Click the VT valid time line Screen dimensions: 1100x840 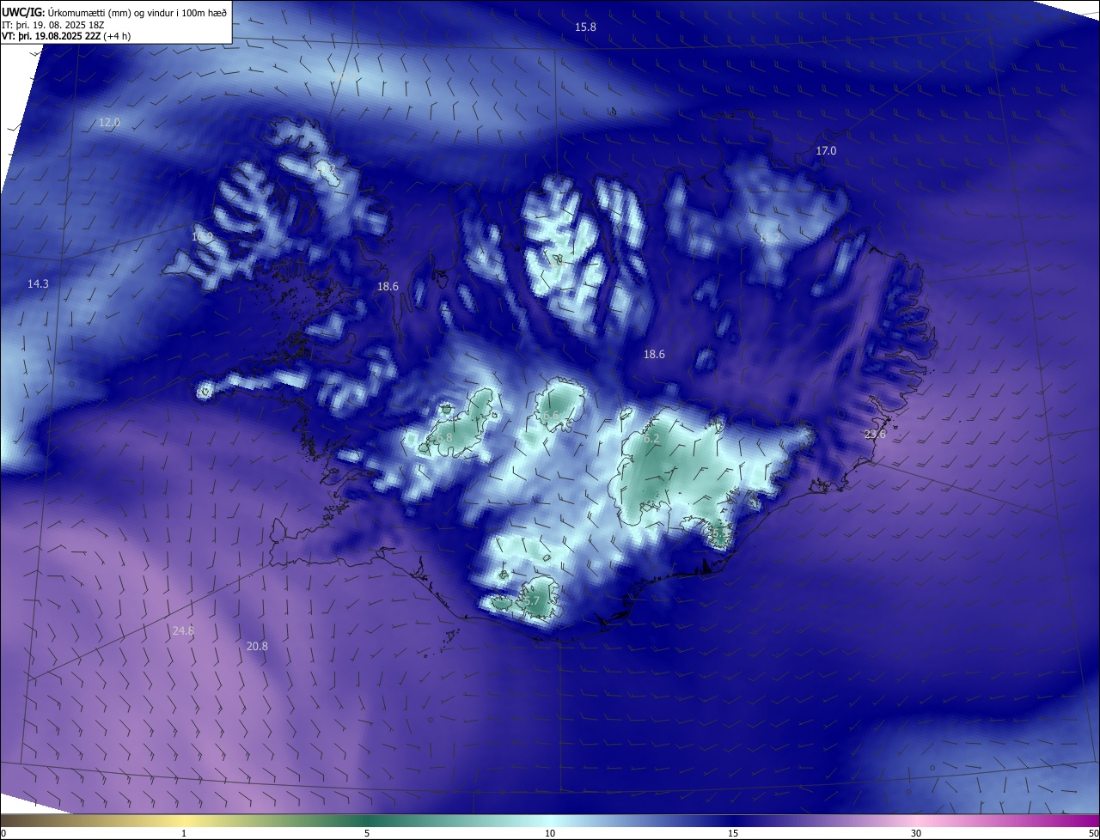coord(66,36)
